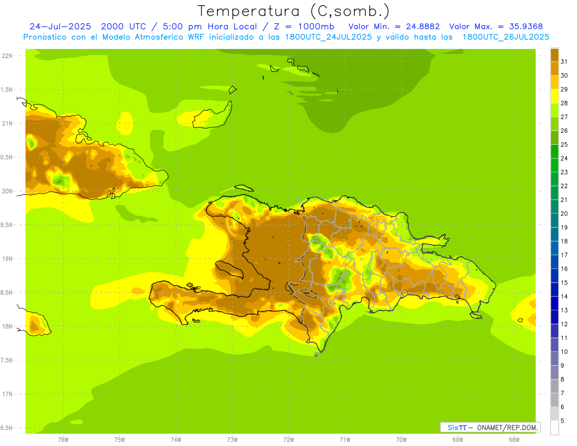
Task: Click the gray legend swatch between 6 and 7
Action: [x=554, y=400]
